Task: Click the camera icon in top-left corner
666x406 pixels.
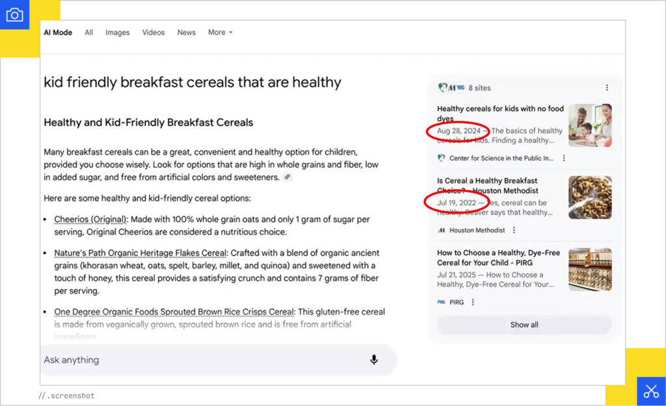Action: (x=14, y=14)
